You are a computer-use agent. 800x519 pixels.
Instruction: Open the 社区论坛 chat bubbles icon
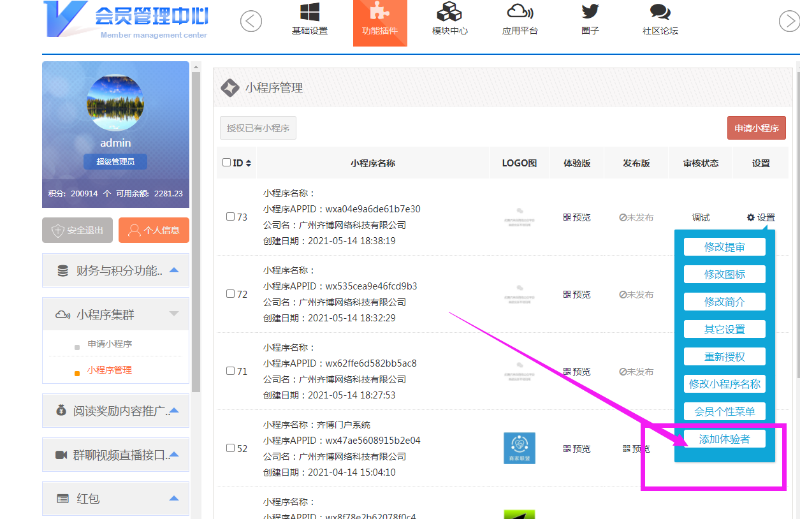pyautogui.click(x=660, y=13)
